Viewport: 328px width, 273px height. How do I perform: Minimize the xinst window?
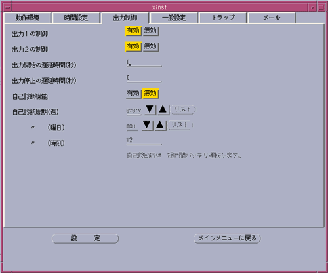pos(312,7)
